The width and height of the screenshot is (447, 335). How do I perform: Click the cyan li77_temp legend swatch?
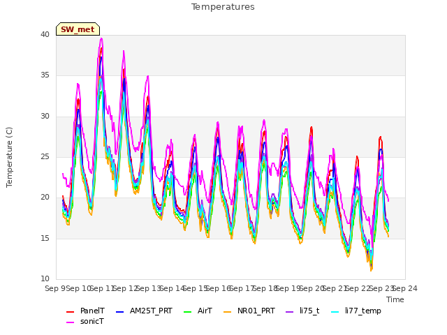(x=335, y=312)
